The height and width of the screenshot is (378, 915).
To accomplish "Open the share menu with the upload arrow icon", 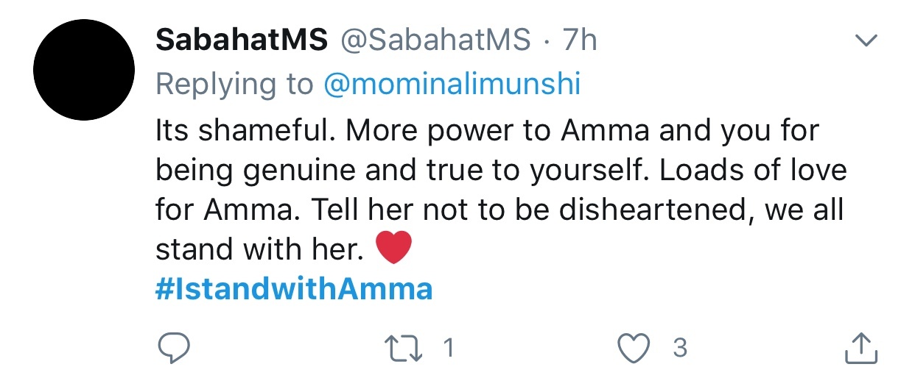I will pos(861,347).
